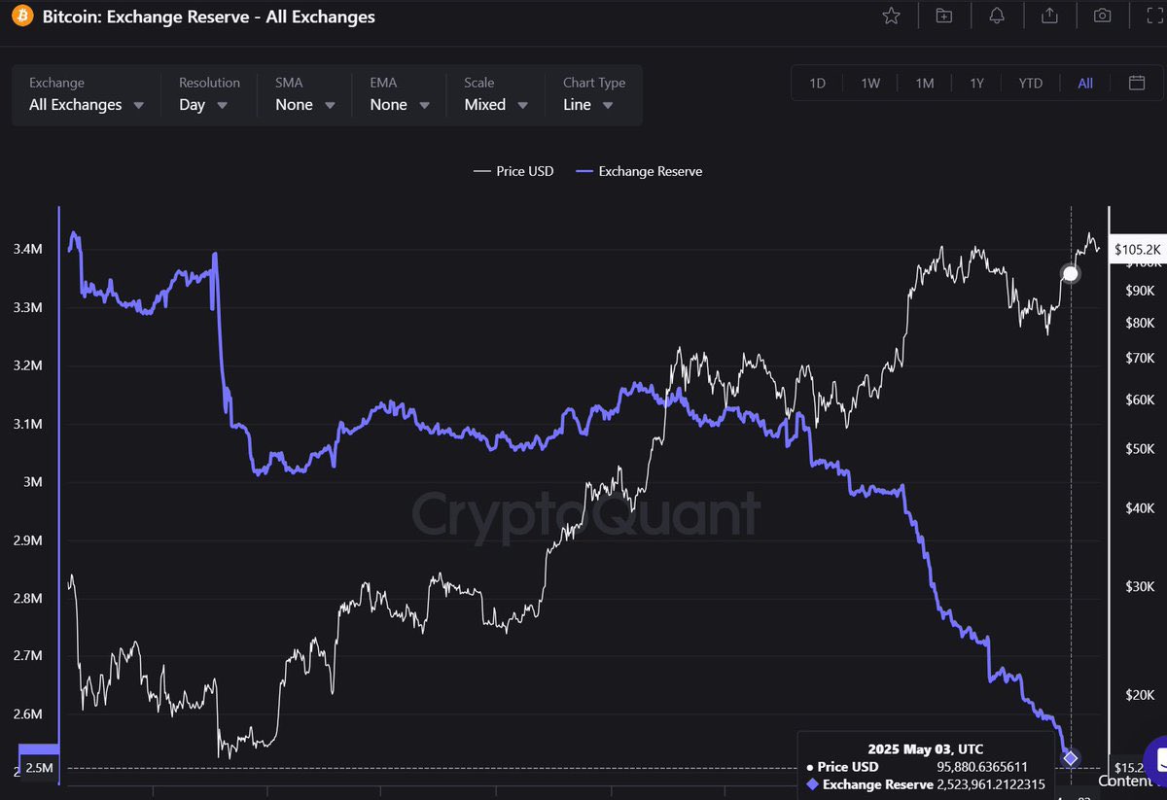The image size is (1167, 800).
Task: Open the Resolution dropdown set to Day
Action: tap(208, 94)
